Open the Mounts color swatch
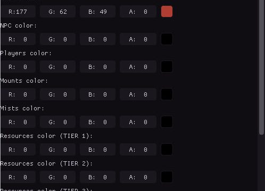Screen dimensions: 265x191 point(167,94)
